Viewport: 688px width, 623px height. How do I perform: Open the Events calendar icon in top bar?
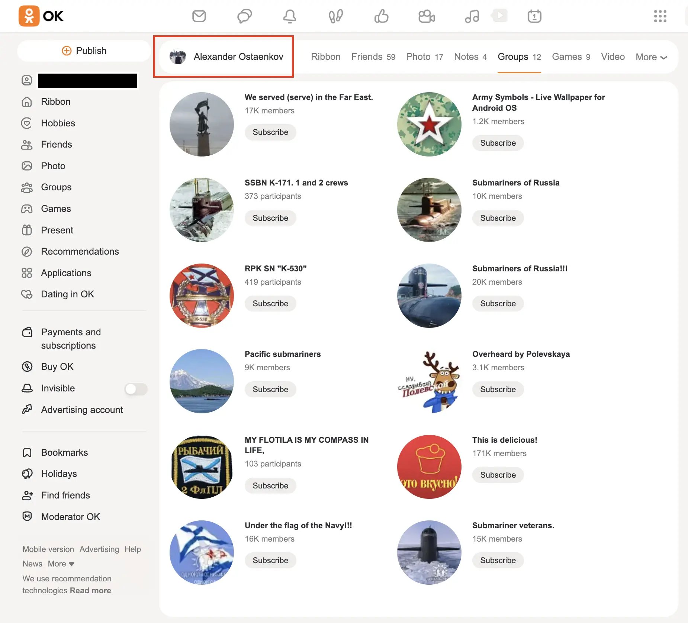pyautogui.click(x=534, y=16)
